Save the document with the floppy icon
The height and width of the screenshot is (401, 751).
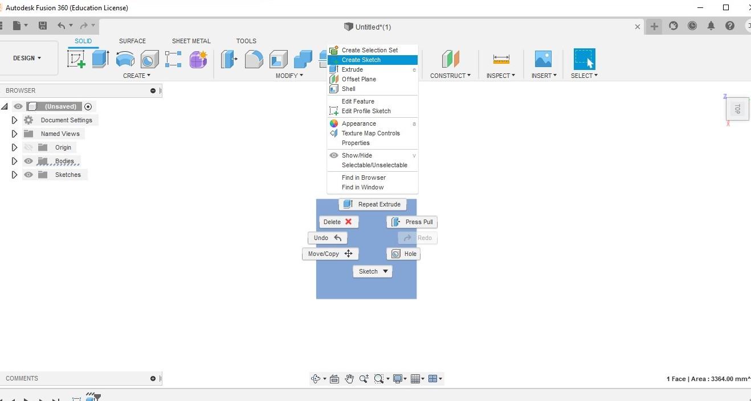tap(42, 26)
